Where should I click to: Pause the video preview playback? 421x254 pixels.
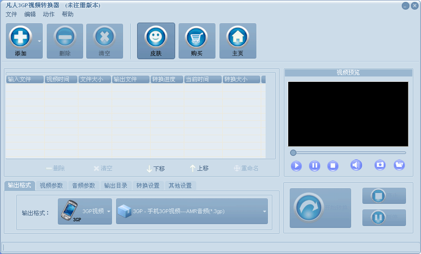coord(314,166)
